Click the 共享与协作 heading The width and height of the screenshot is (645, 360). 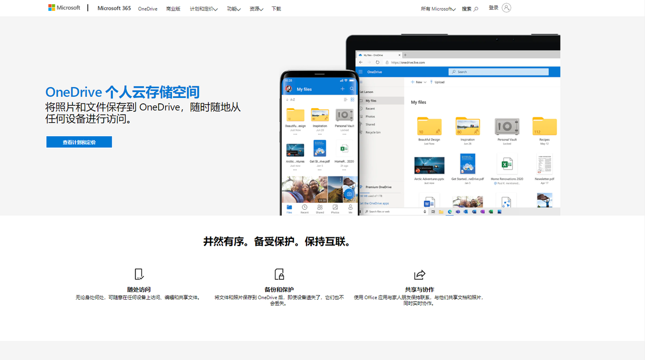pyautogui.click(x=419, y=290)
